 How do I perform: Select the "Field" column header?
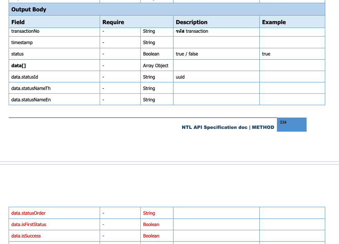coord(18,22)
